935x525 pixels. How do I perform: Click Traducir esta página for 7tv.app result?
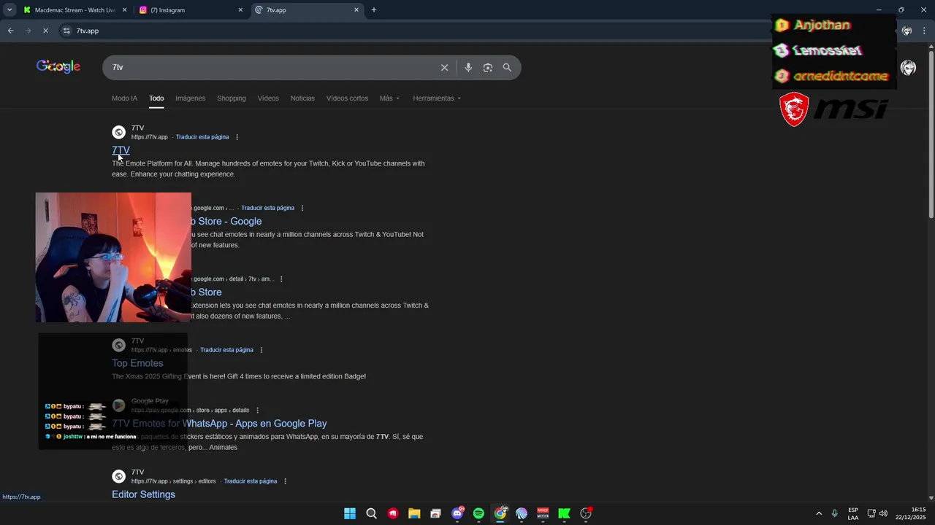click(x=202, y=137)
